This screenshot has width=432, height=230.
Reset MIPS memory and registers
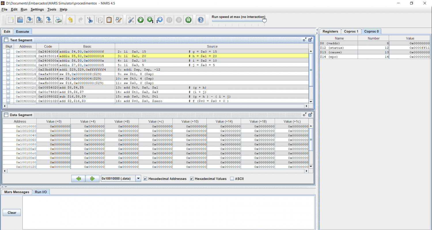[x=188, y=20]
